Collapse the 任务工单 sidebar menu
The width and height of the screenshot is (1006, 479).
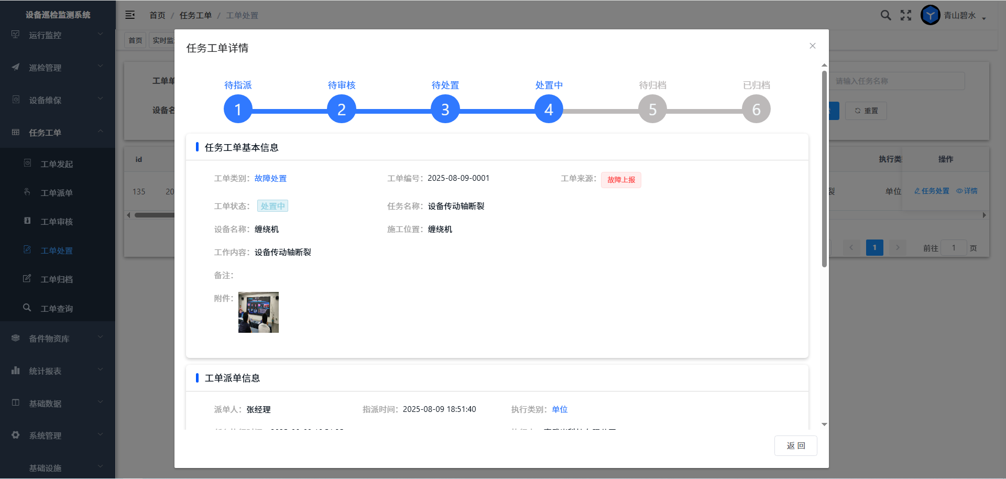[58, 133]
